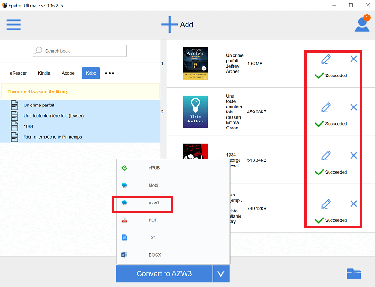The image size is (375, 287).
Task: Click Succeeded status for the 513.34KB book
Action: (331, 172)
